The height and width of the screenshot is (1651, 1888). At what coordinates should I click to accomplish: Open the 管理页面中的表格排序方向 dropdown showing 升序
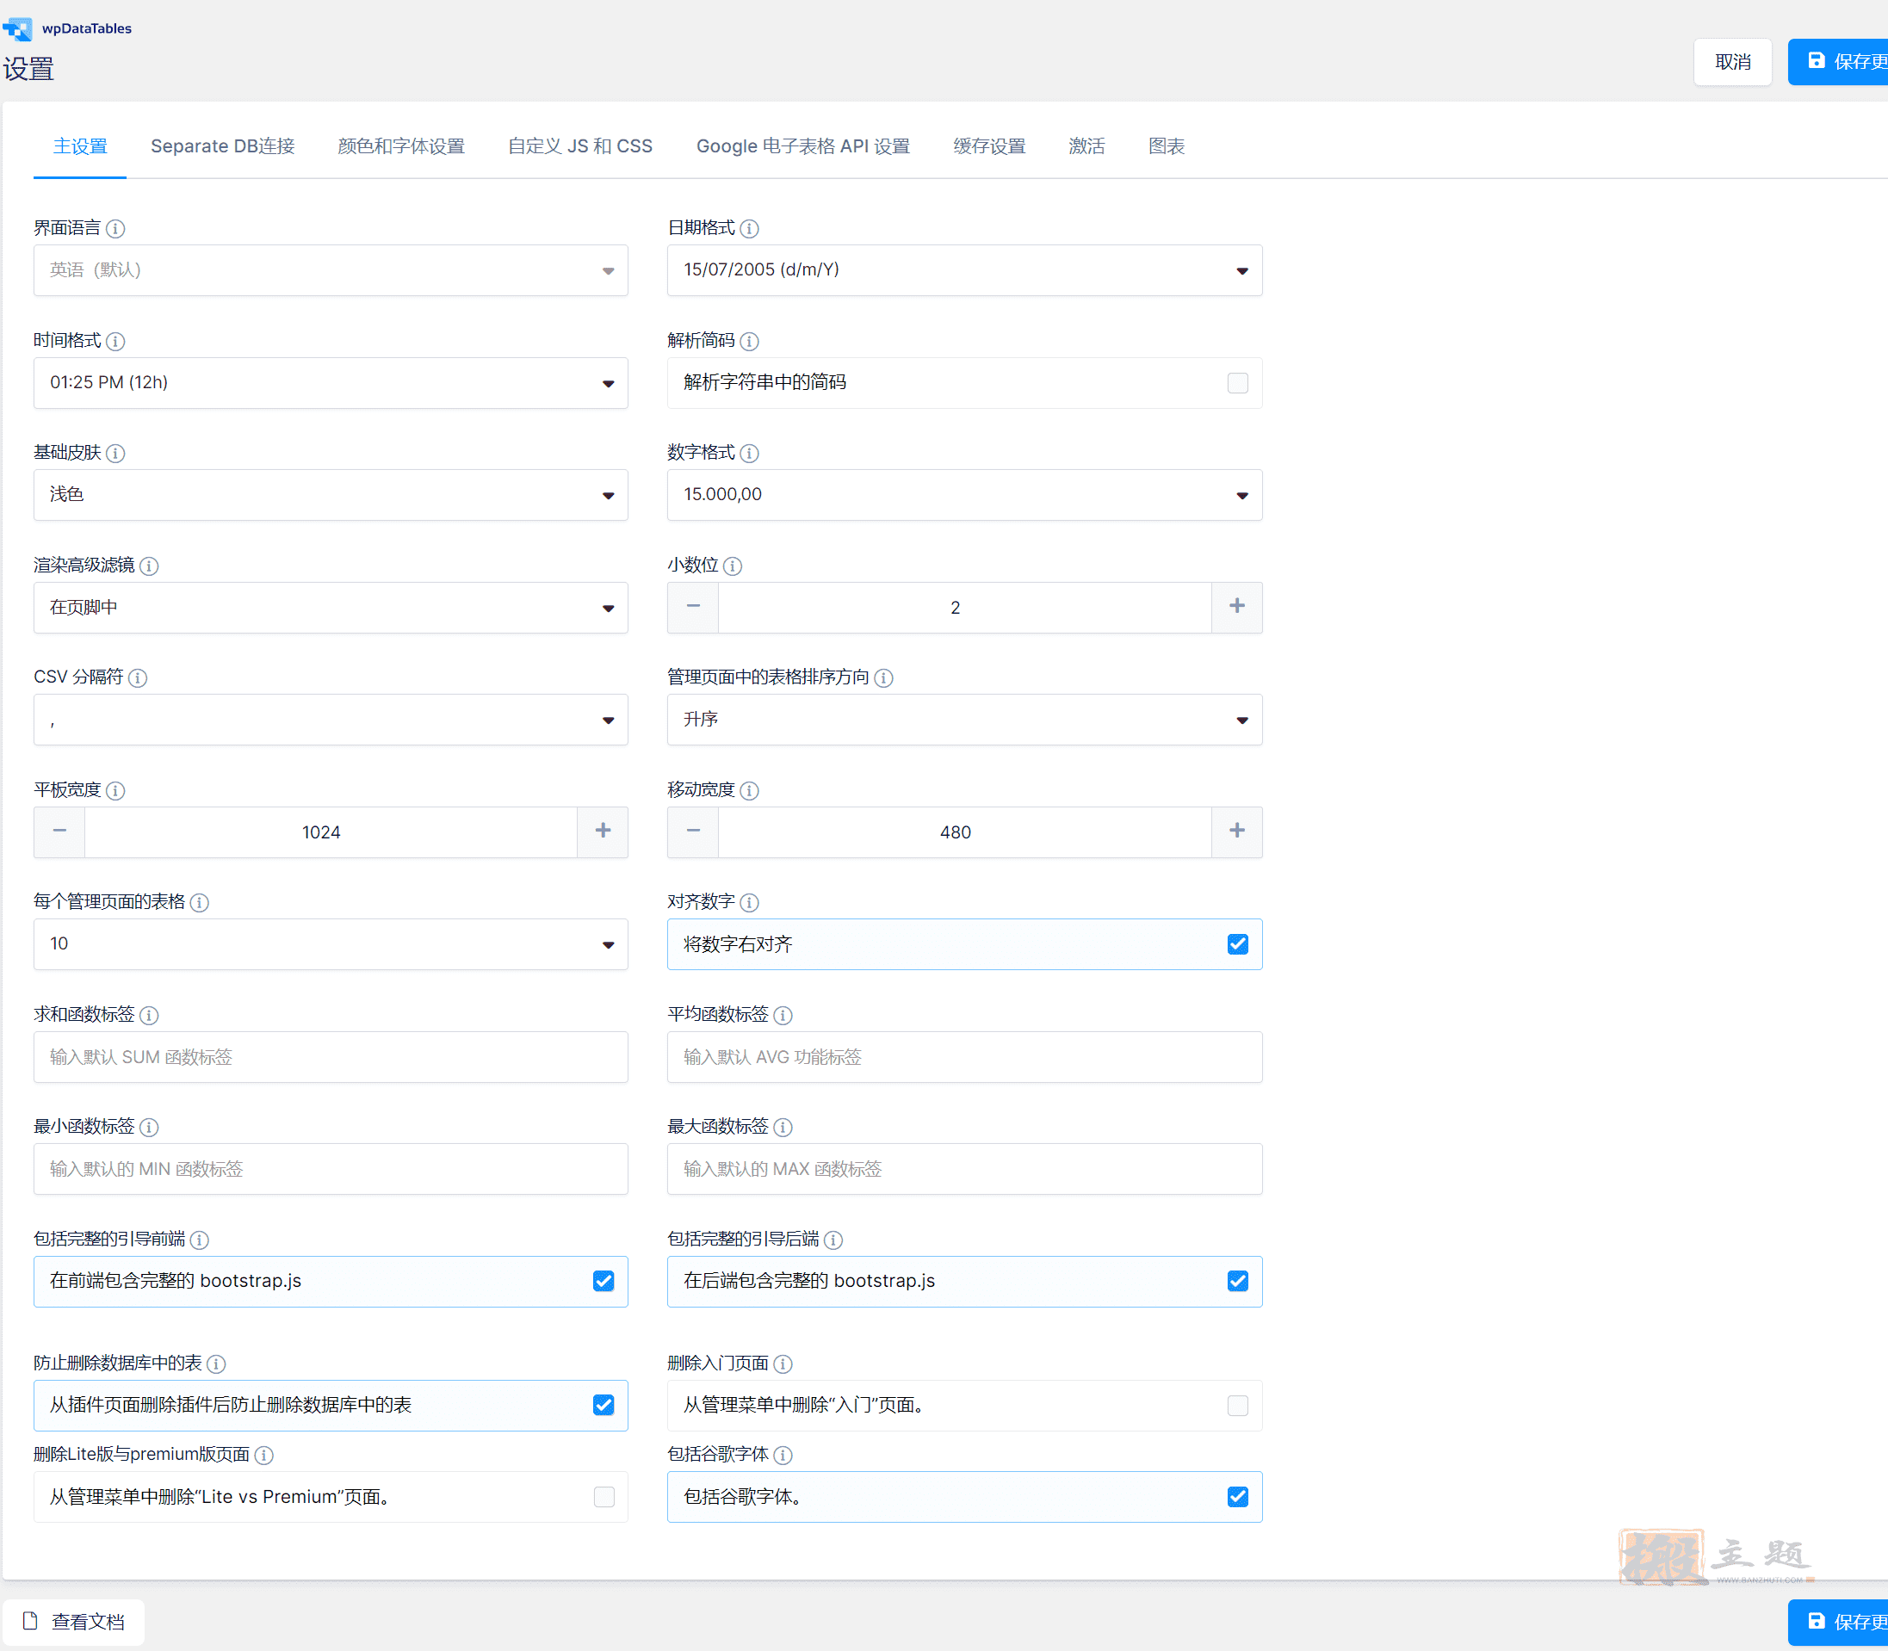click(964, 720)
